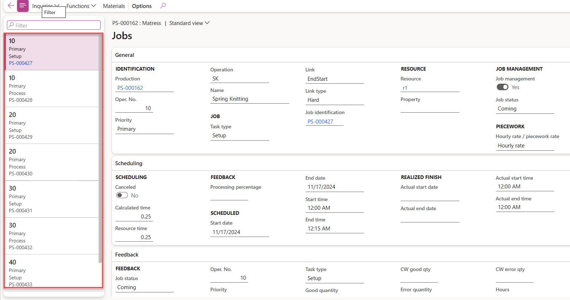570x300 pixels.
Task: Select job PS-000432 in the list
Action: pos(52,236)
